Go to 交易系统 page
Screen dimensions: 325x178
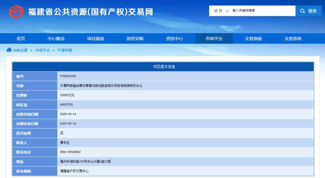tap(293, 38)
